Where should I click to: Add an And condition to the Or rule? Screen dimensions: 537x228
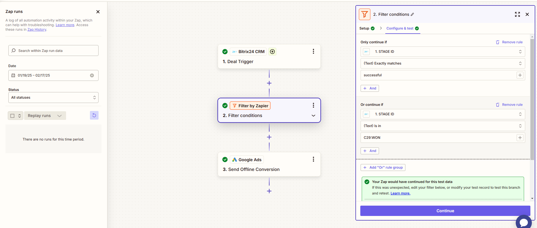tap(370, 151)
